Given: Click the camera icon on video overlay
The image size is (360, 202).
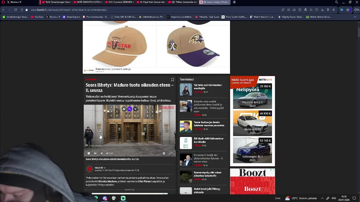Looking at the screenshot, I should [135, 109].
